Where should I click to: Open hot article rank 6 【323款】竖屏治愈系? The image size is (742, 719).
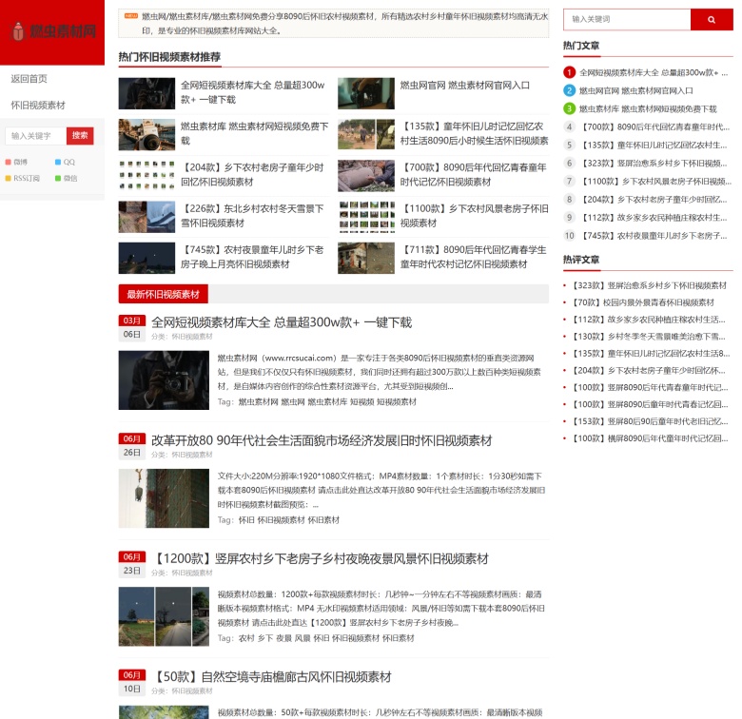654,164
